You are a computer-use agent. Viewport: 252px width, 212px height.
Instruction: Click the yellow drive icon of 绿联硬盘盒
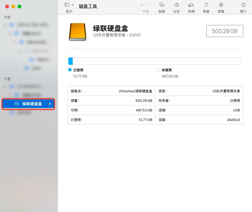77,32
